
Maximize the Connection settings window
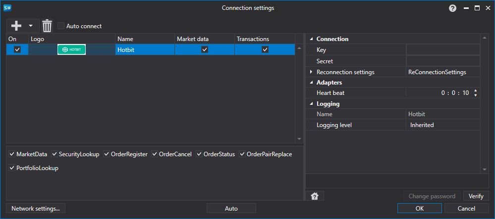pyautogui.click(x=477, y=8)
